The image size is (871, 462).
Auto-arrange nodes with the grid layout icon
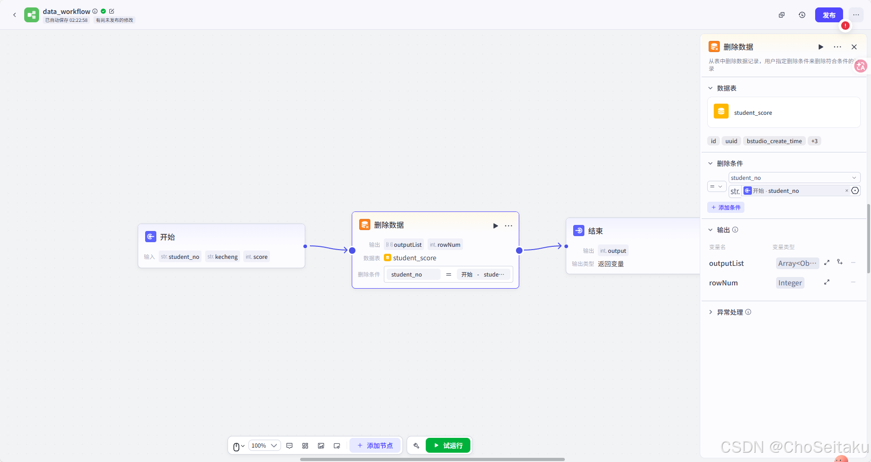coord(305,446)
